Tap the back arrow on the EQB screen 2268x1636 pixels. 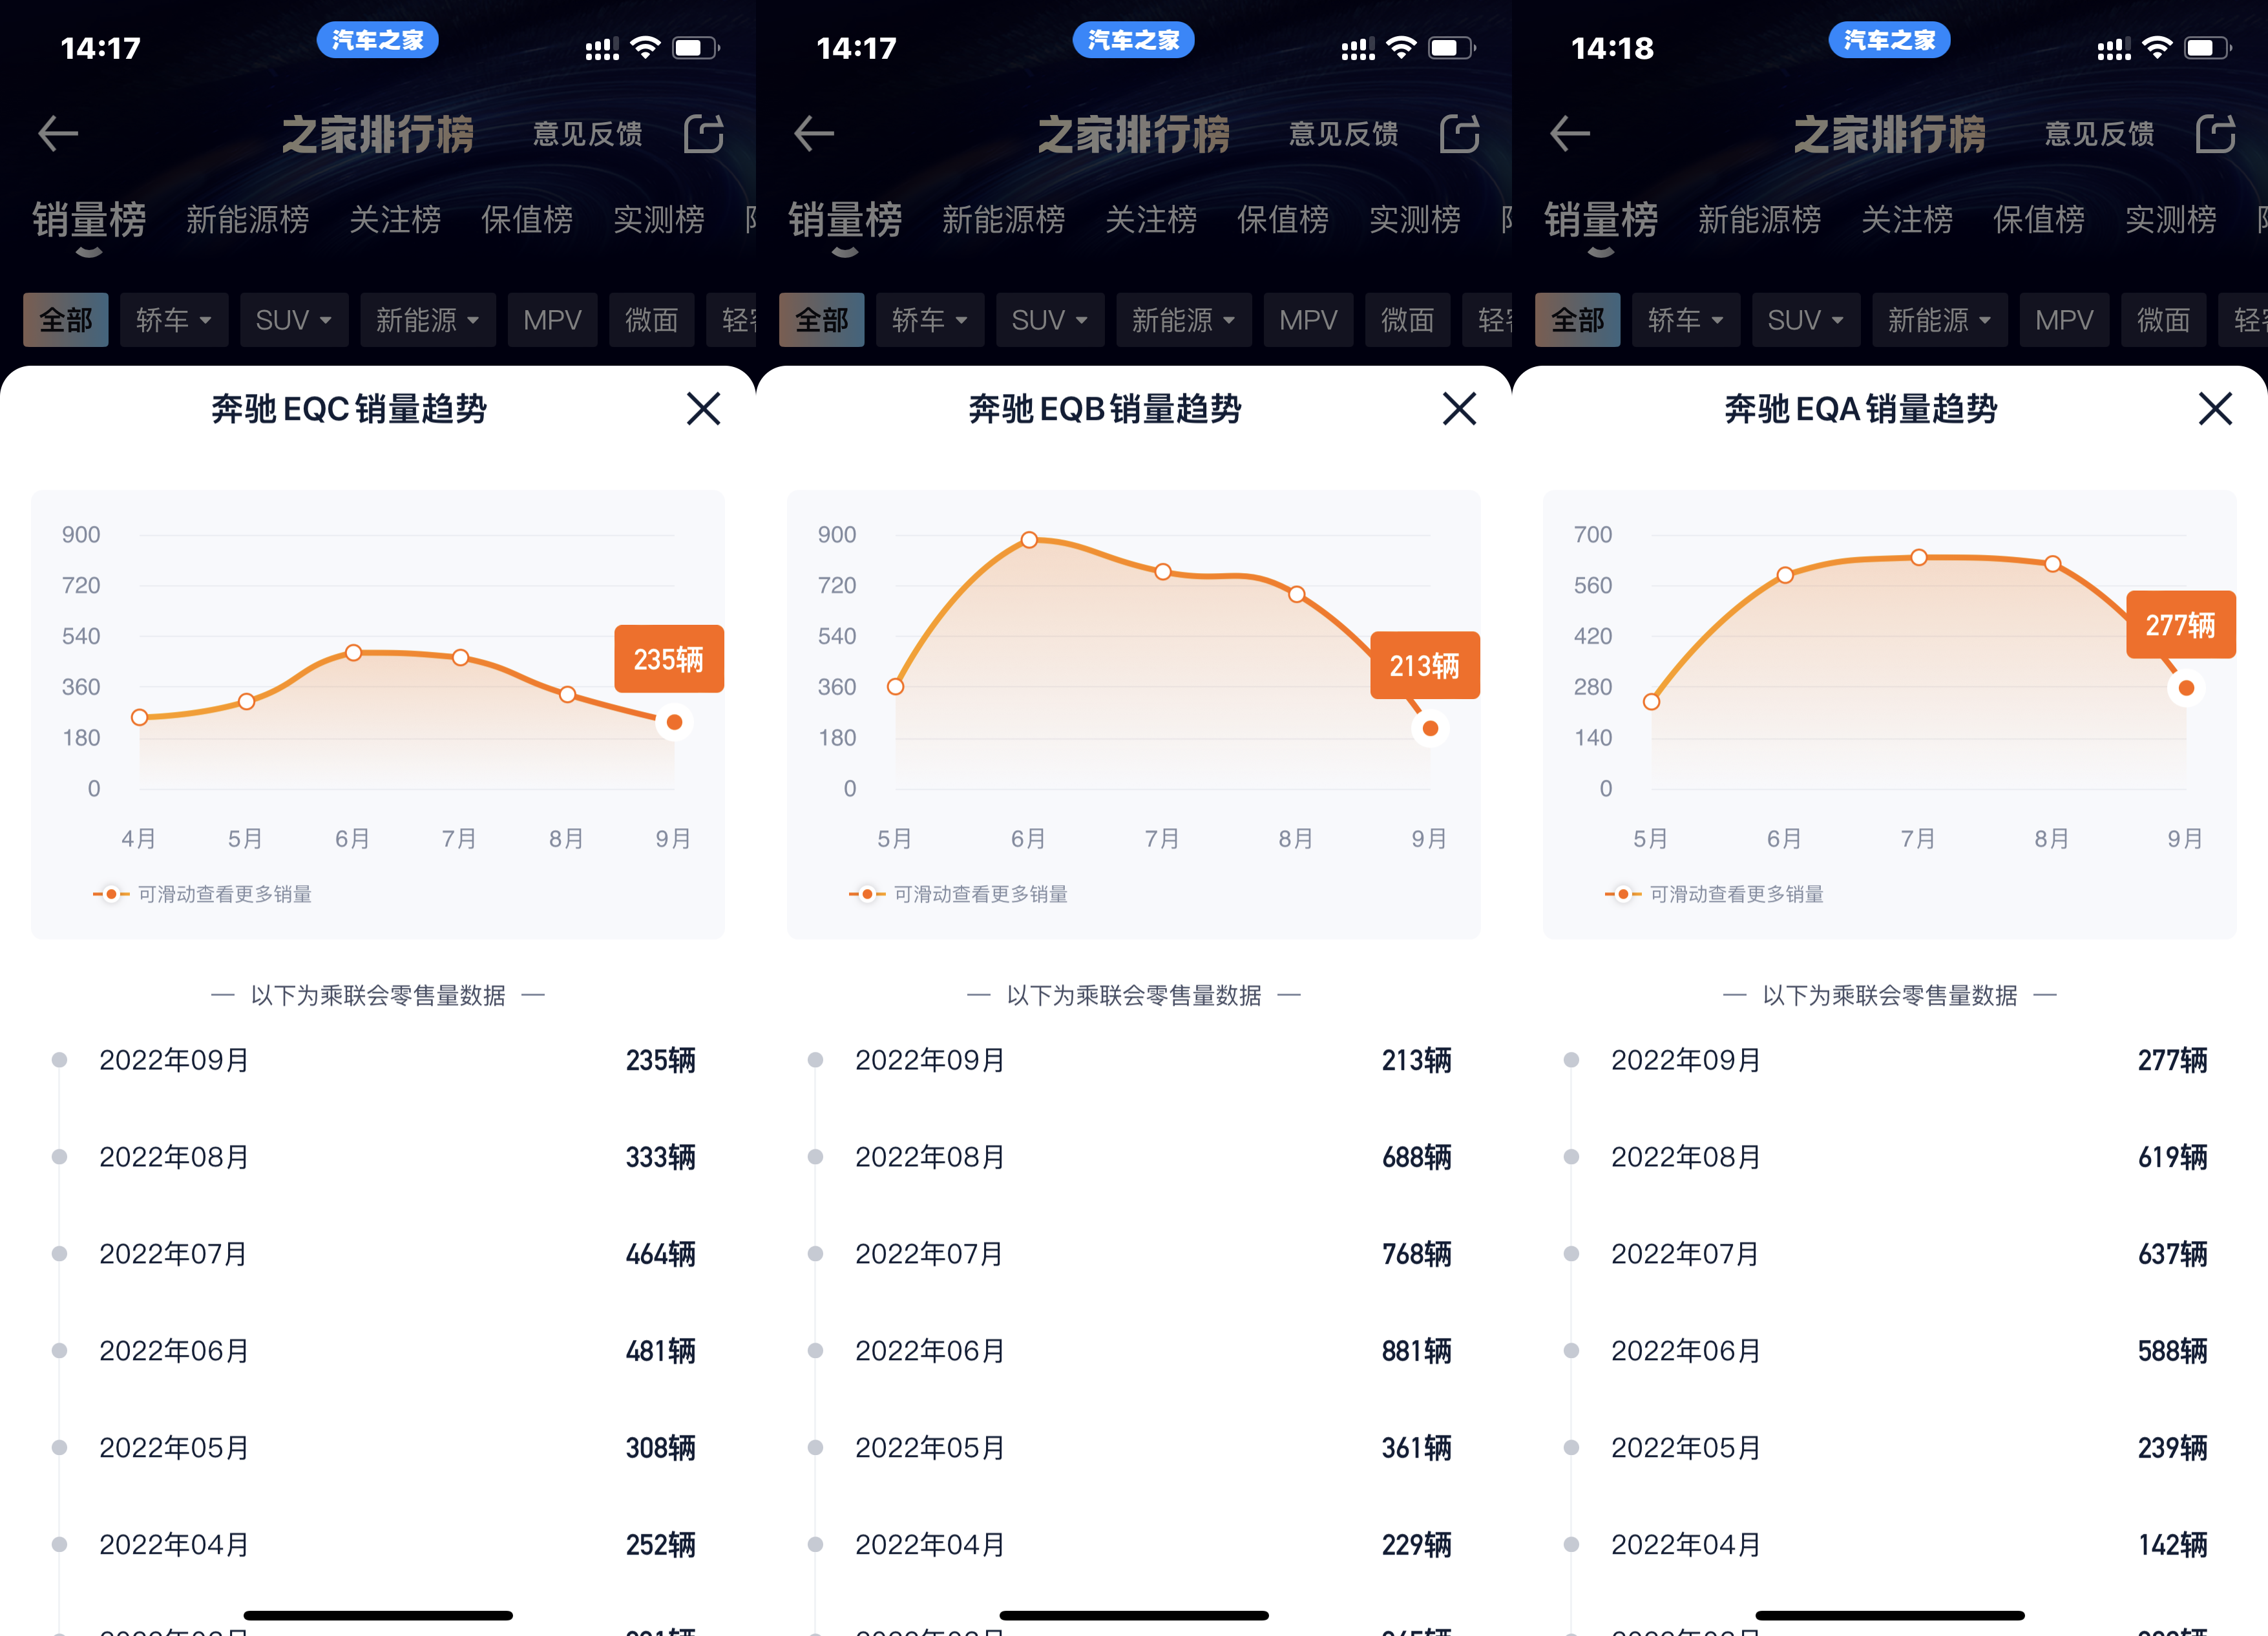(x=814, y=133)
